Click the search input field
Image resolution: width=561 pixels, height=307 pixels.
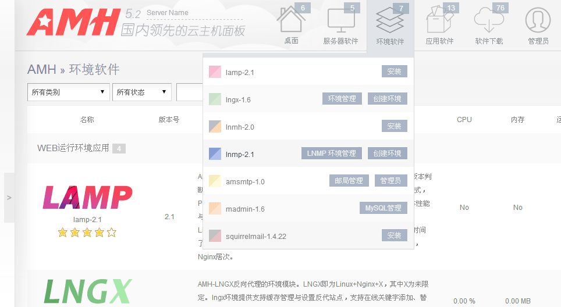click(x=190, y=92)
